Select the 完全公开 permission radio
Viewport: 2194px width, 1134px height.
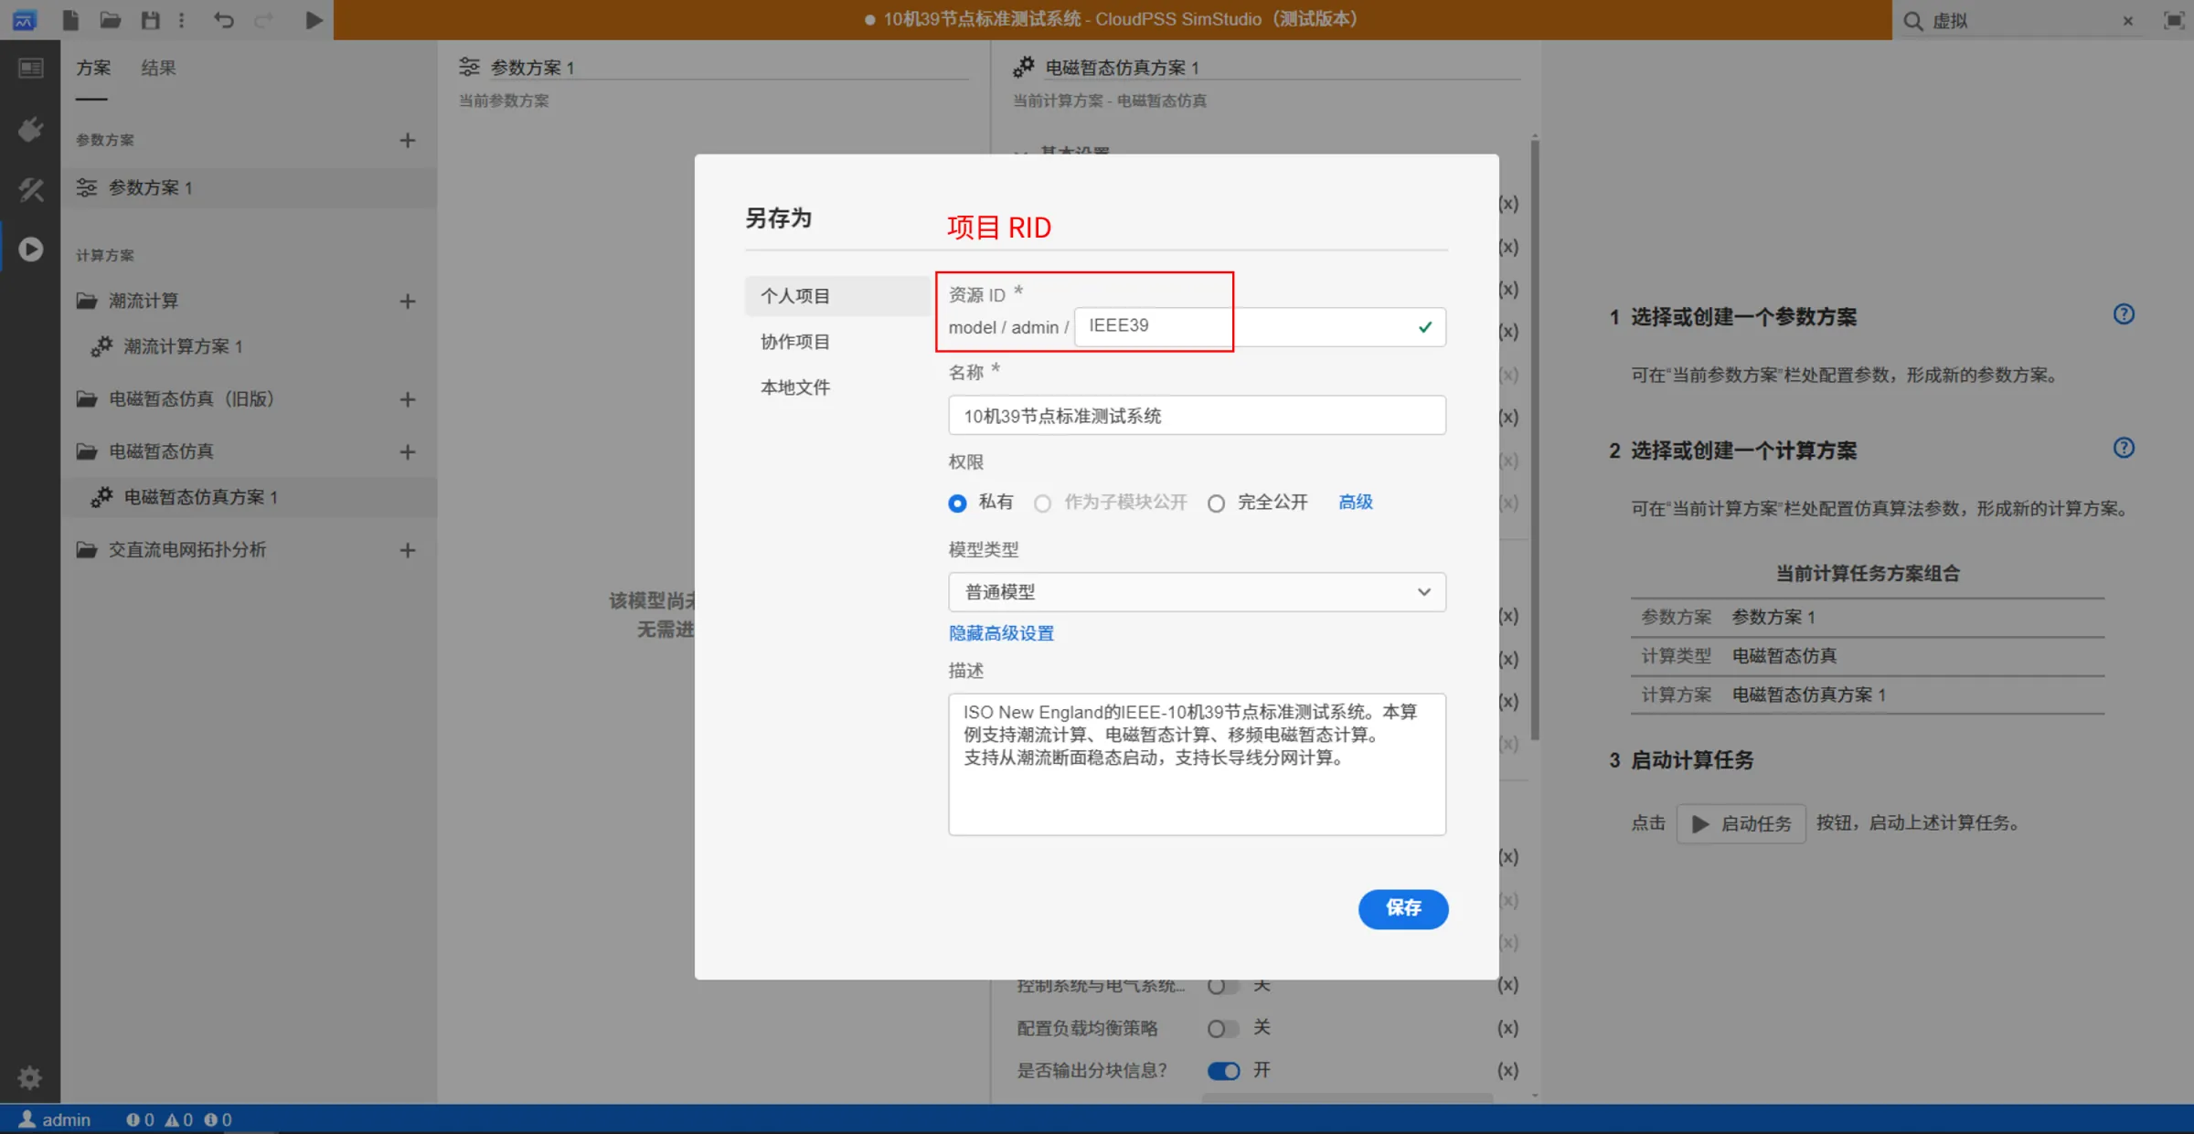1216,503
